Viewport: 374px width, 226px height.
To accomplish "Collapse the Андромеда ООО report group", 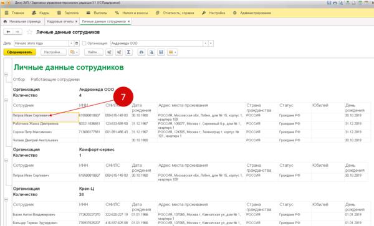I will click(6, 100).
